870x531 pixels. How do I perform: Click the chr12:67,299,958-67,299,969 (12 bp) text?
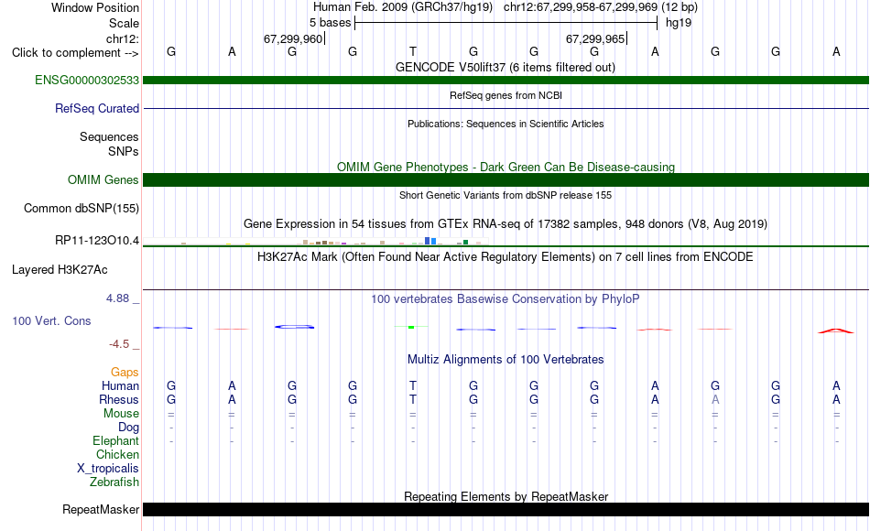click(x=601, y=7)
